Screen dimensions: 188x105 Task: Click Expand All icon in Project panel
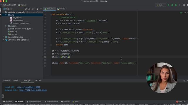tap(29, 9)
